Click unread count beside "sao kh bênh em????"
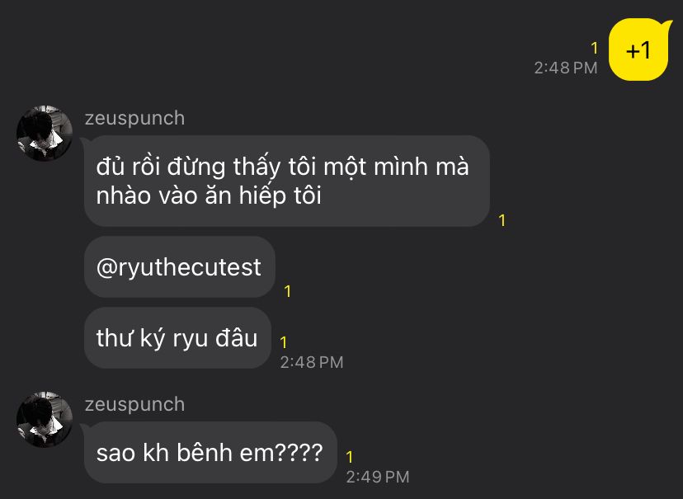This screenshot has height=499, width=683. [x=350, y=456]
